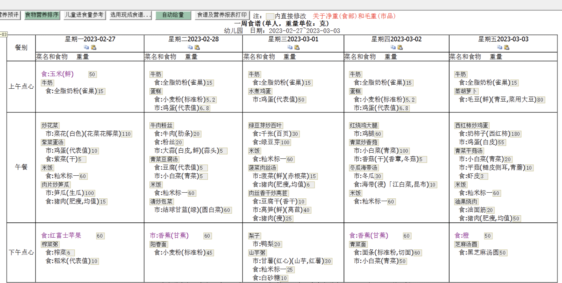This screenshot has width=562, height=283.
Task: Edit the 40 weight field for 莴笋(鲜)
Action: (307, 210)
